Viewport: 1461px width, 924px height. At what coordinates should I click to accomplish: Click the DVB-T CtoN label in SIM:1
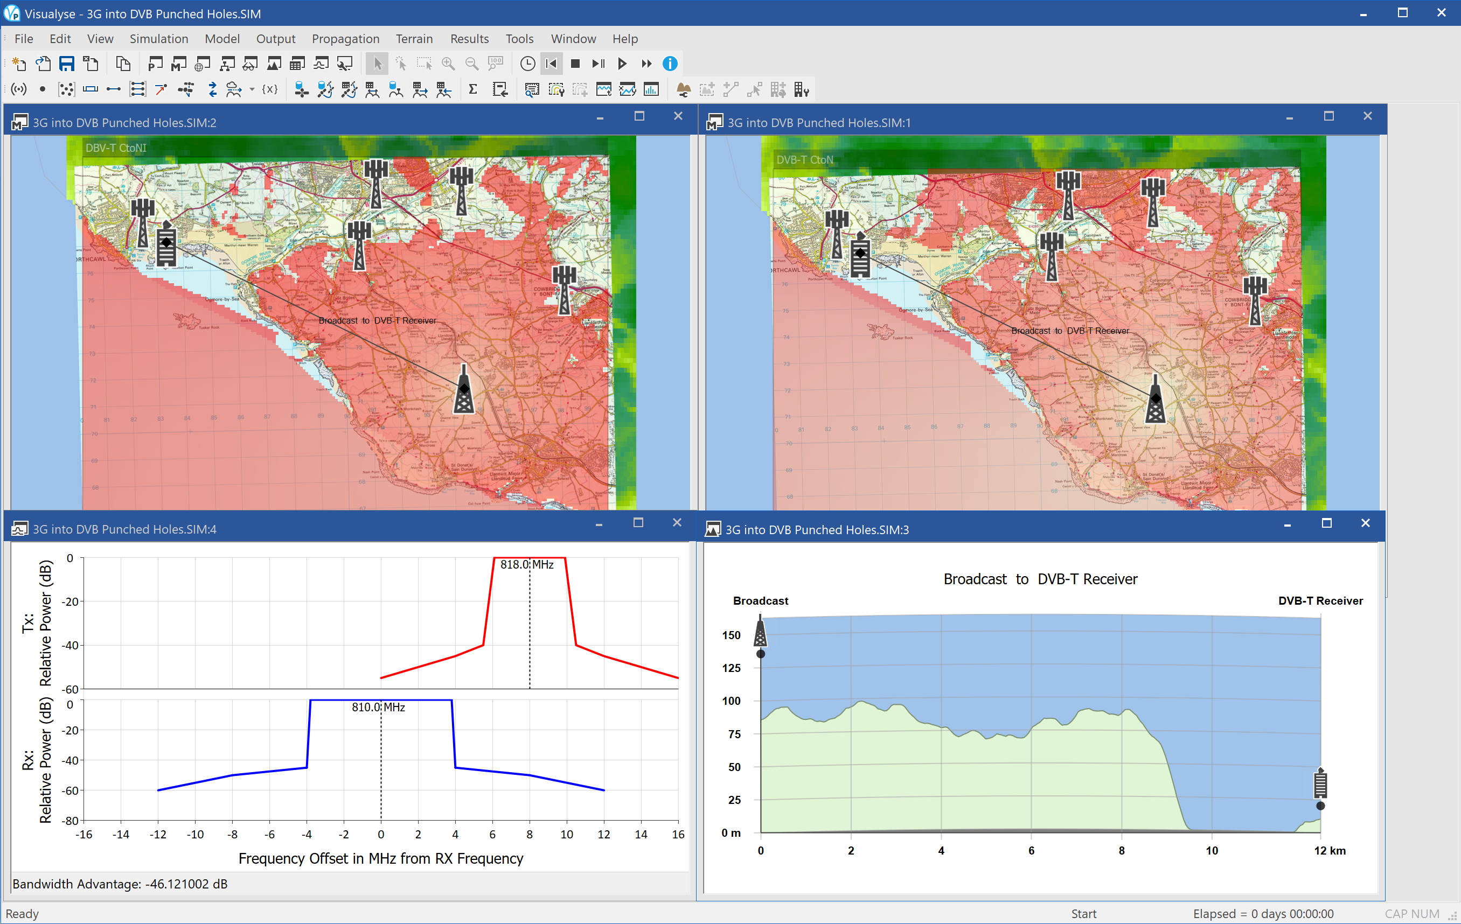click(804, 160)
